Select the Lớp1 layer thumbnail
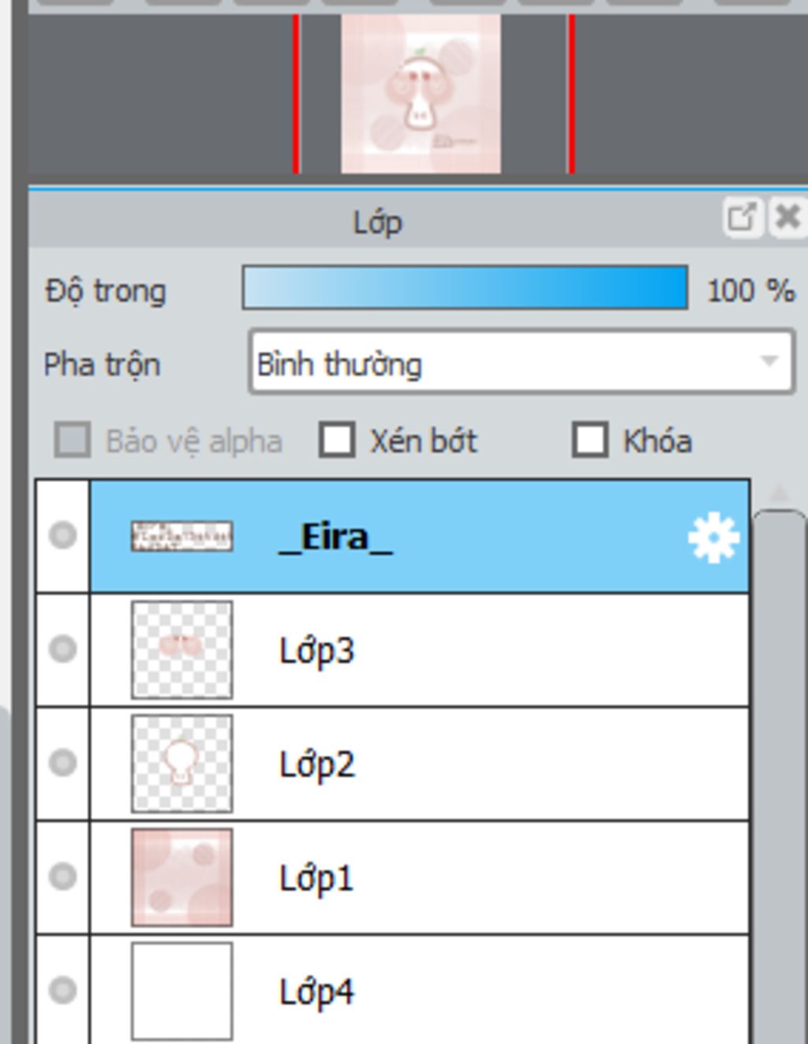This screenshot has height=1044, width=808. (182, 877)
